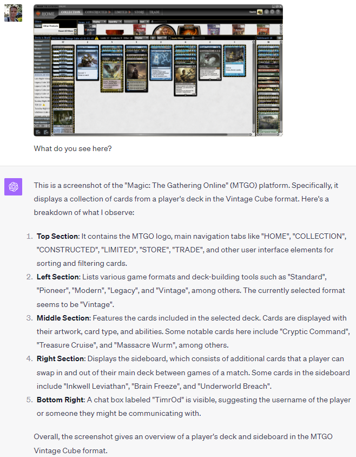The height and width of the screenshot is (457, 356).
Task: Click the Decks & Binders header
Action: point(42,38)
